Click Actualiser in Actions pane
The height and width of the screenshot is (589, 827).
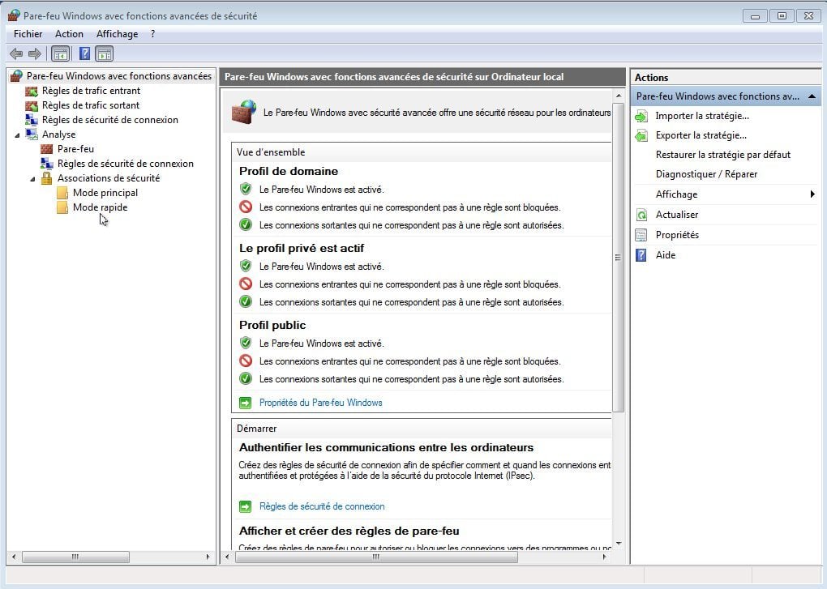(677, 215)
